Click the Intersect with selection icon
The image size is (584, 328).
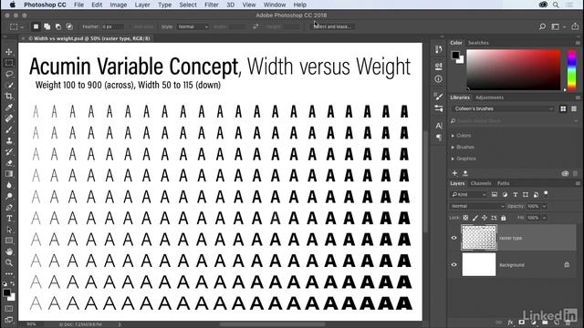(x=69, y=26)
